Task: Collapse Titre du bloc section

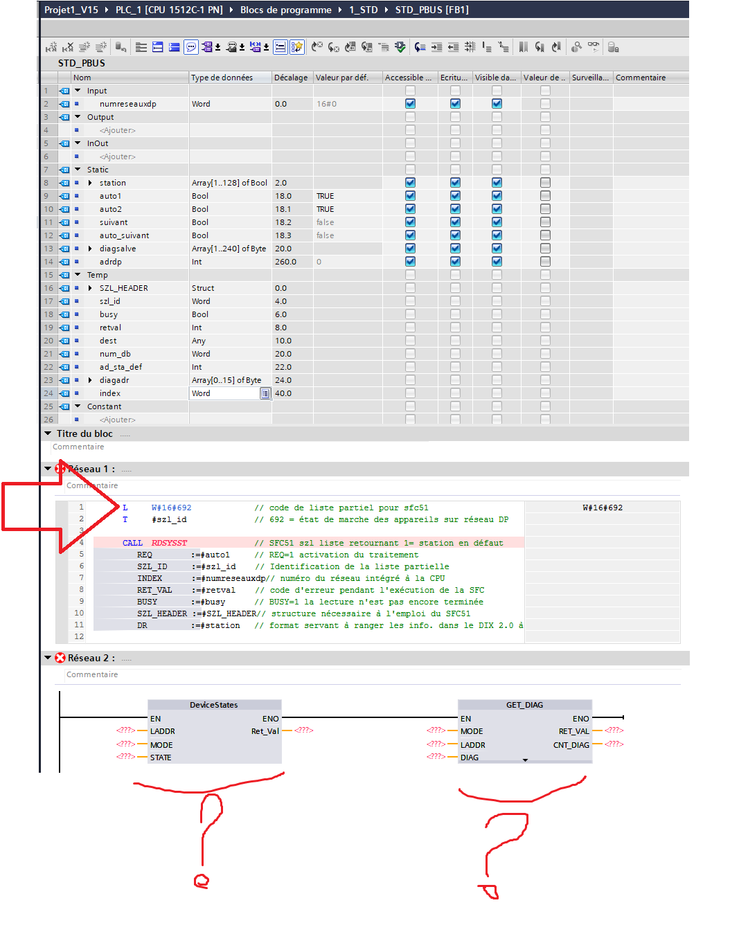Action: (x=48, y=433)
